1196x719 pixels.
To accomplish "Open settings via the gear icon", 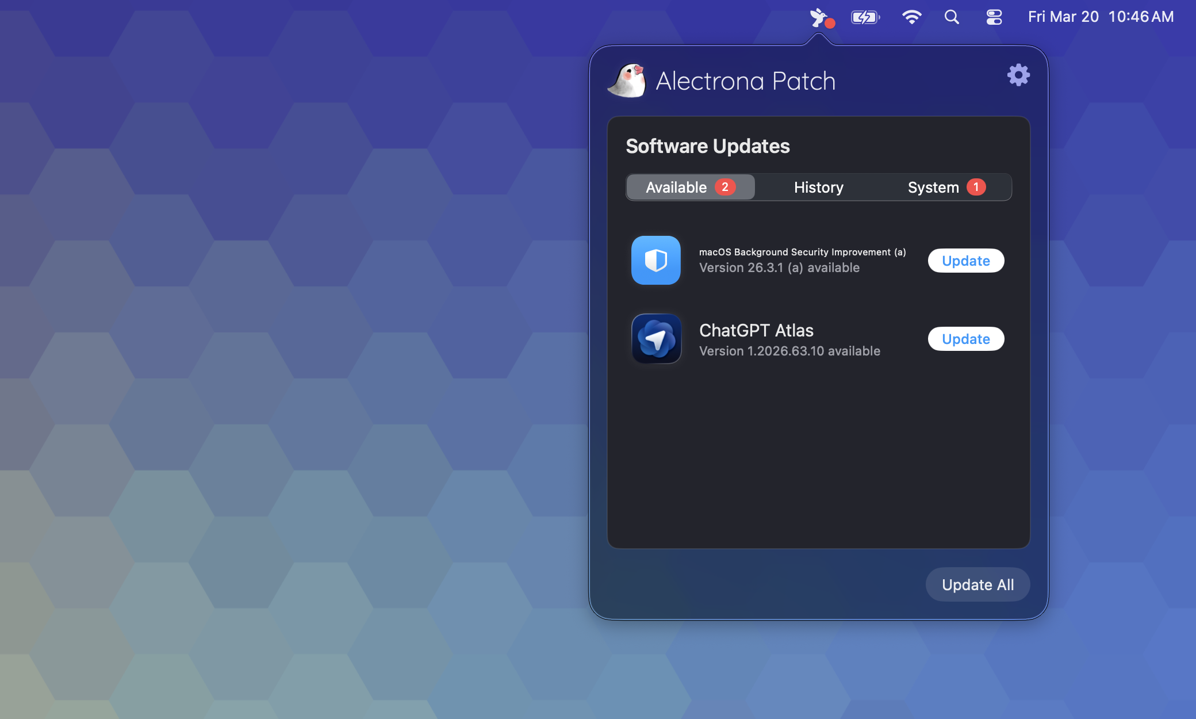I will [1018, 75].
